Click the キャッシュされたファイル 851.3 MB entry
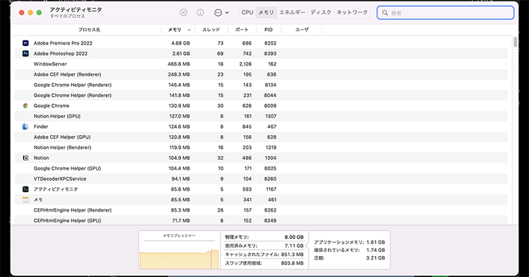This screenshot has width=529, height=277. point(264,255)
